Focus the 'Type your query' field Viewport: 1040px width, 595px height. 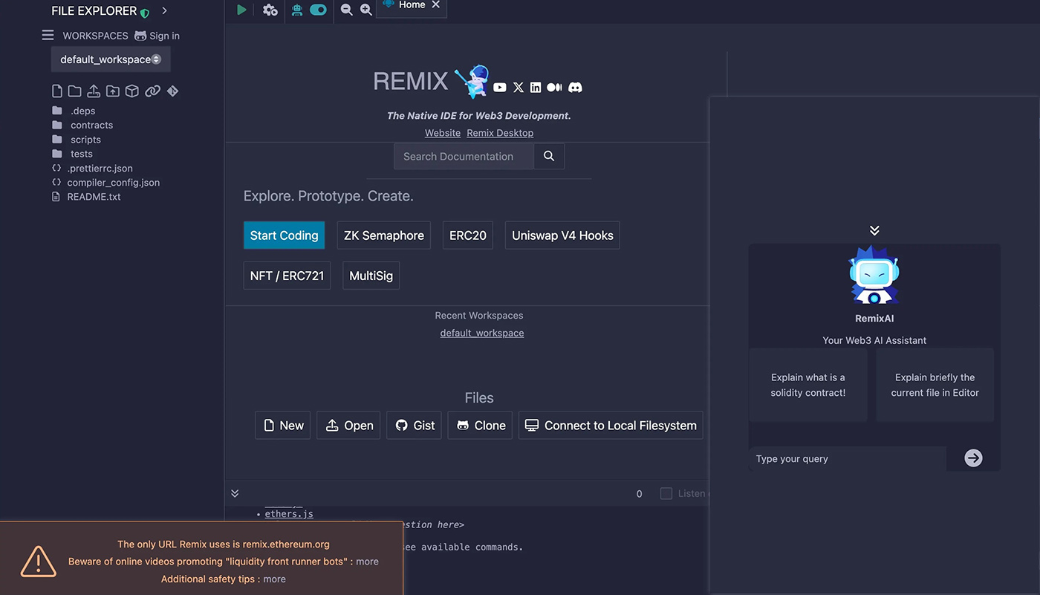(848, 459)
